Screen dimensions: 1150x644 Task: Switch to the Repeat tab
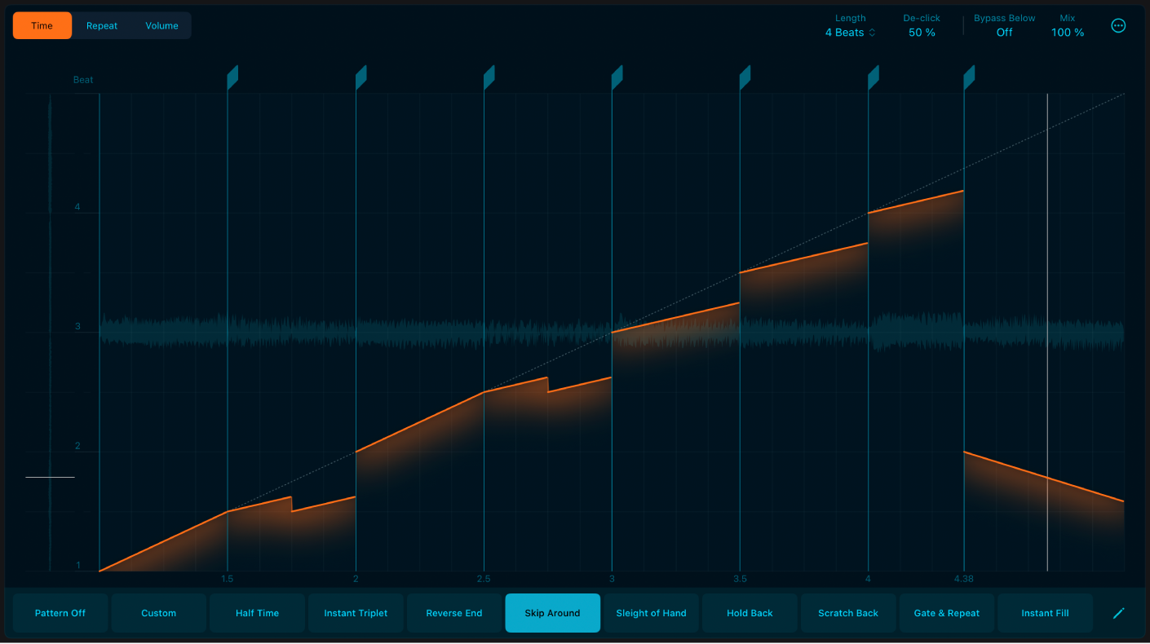click(x=102, y=25)
